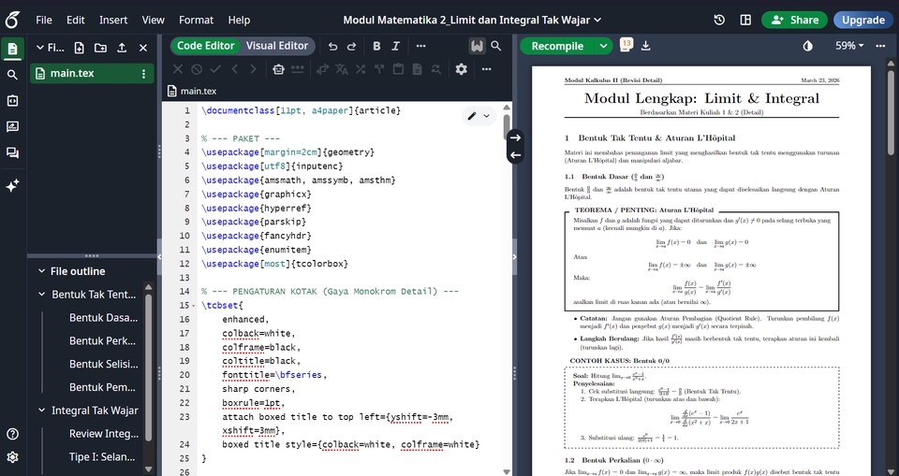Click the upload icon in file tree

point(122,48)
